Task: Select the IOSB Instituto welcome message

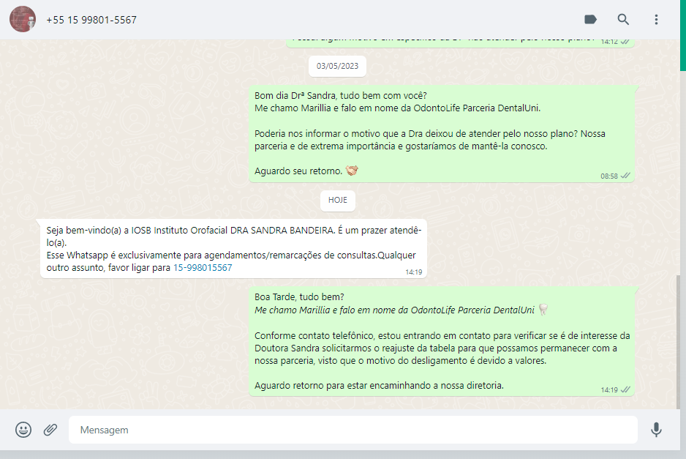Action: [233, 248]
